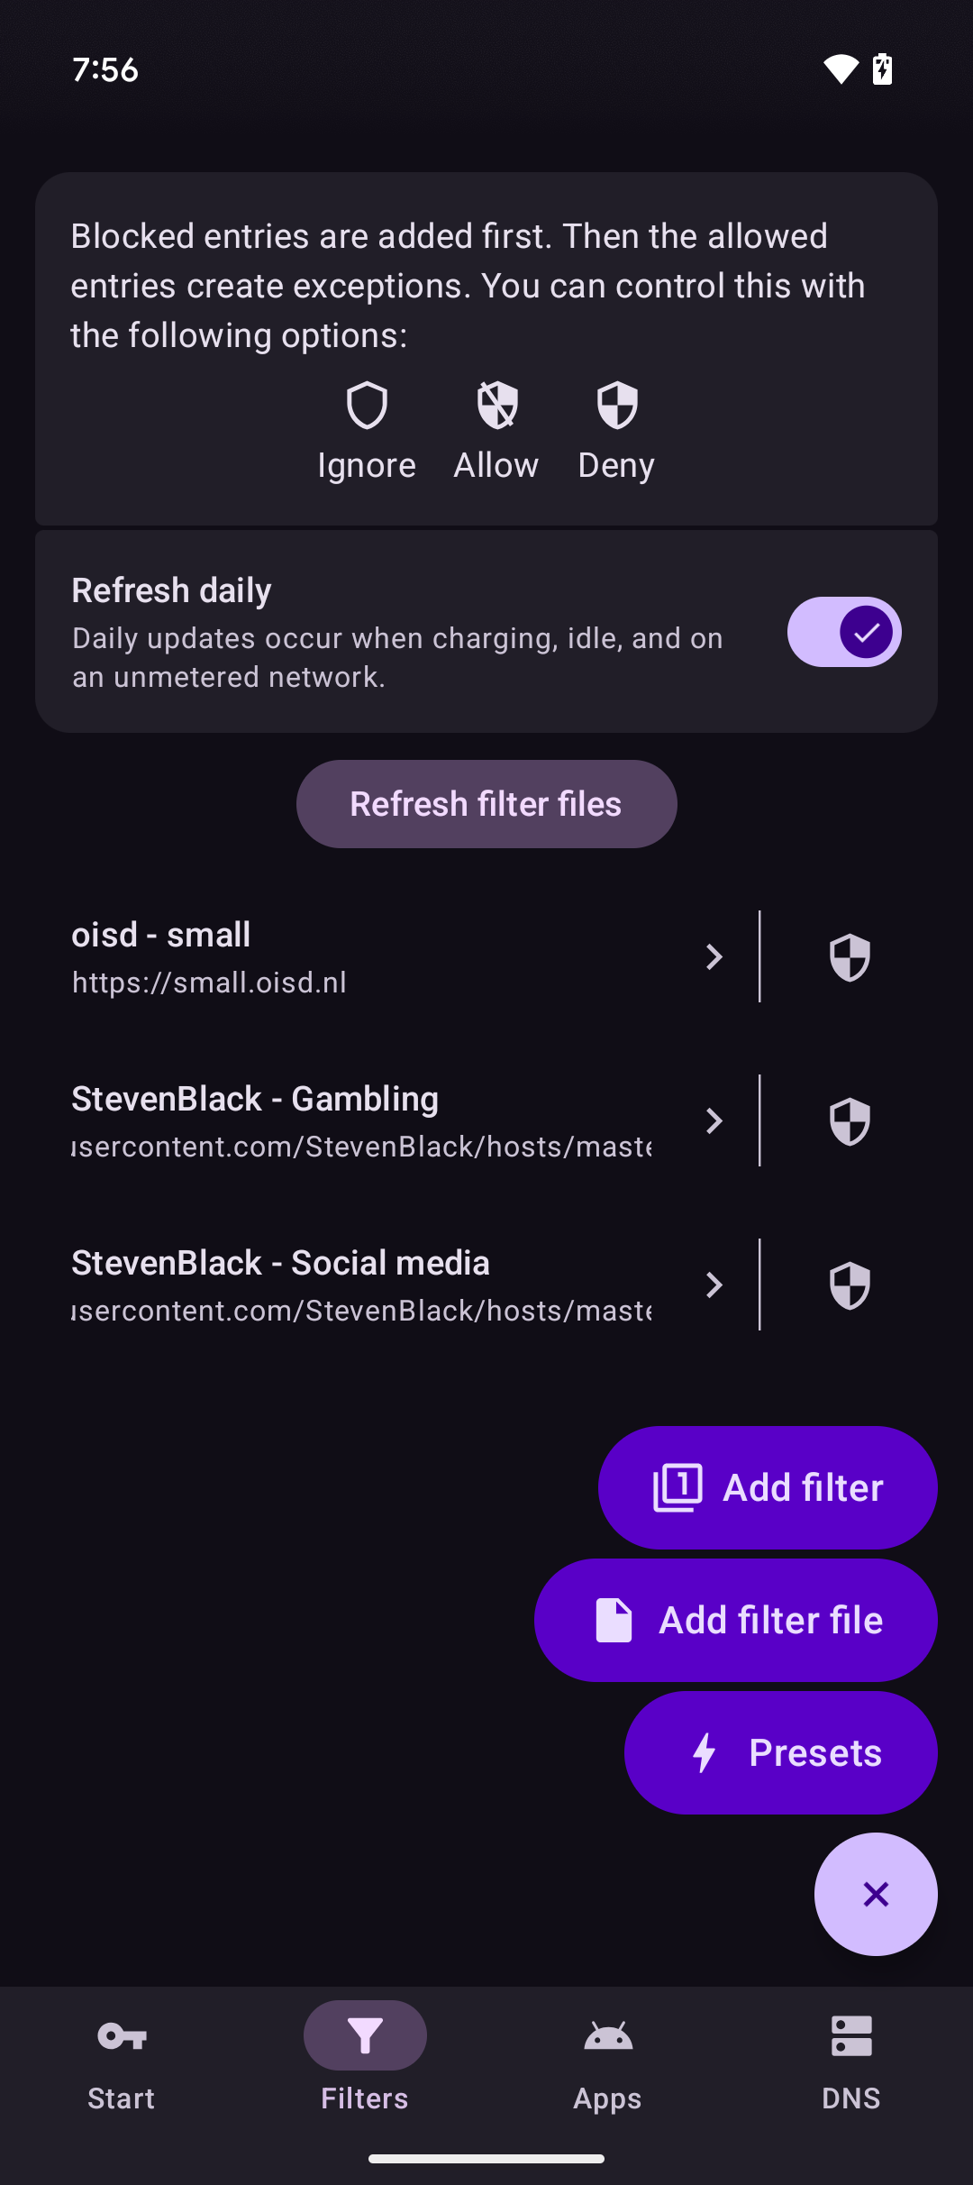Expand StevenBlack - Social media details

click(x=714, y=1284)
